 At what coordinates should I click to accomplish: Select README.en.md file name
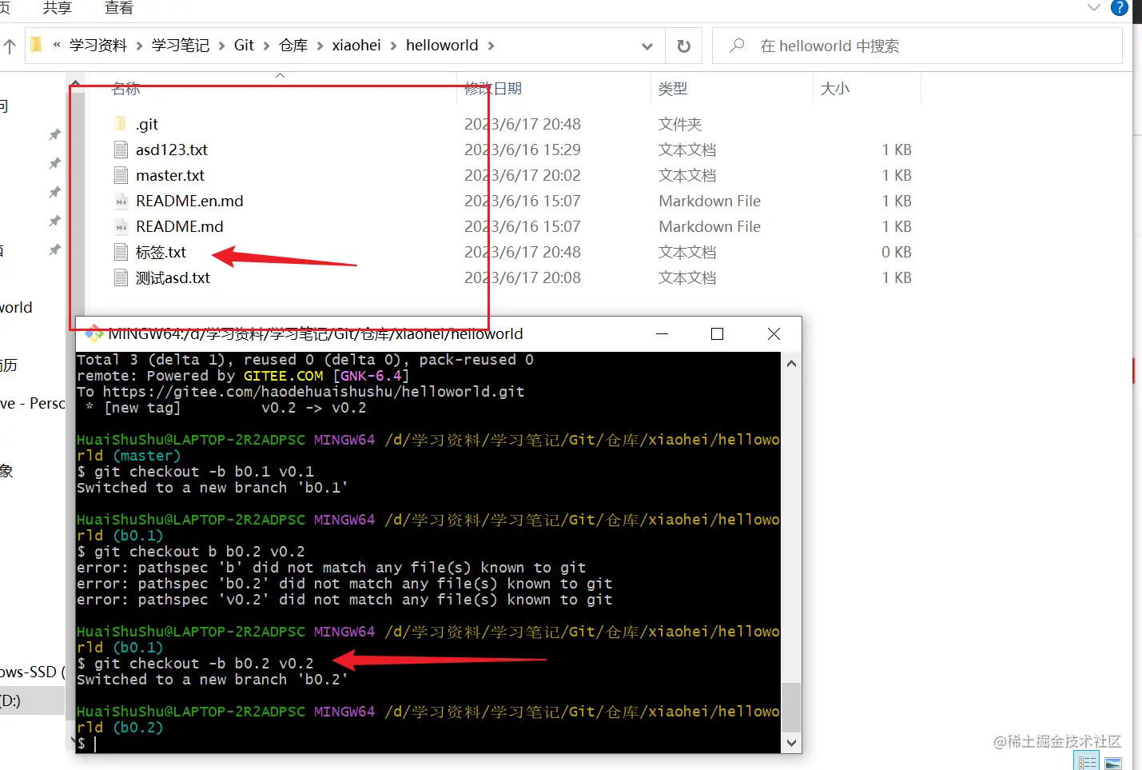[189, 201]
